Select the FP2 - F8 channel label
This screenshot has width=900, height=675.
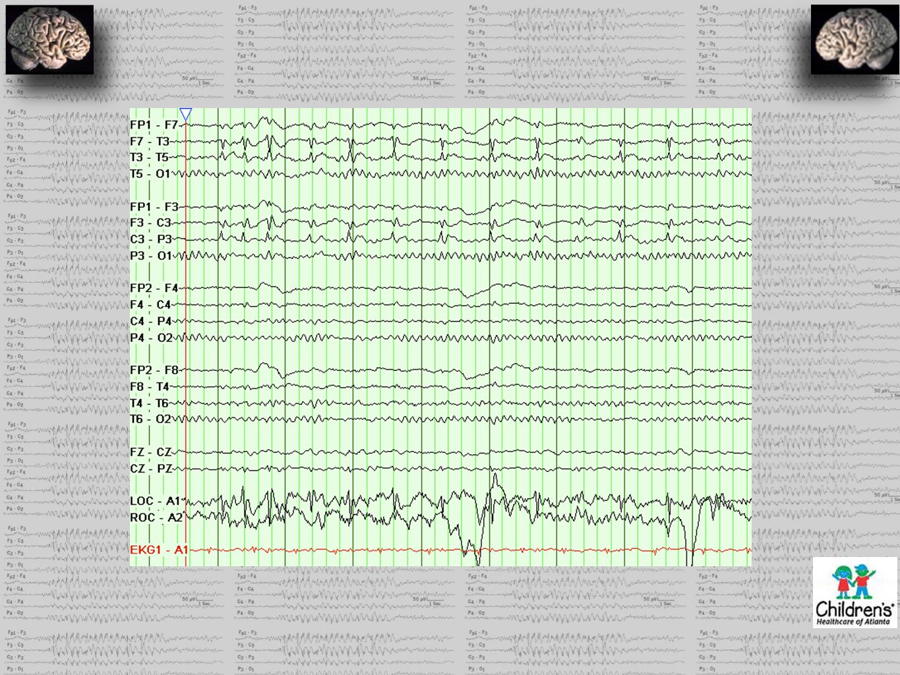click(154, 370)
